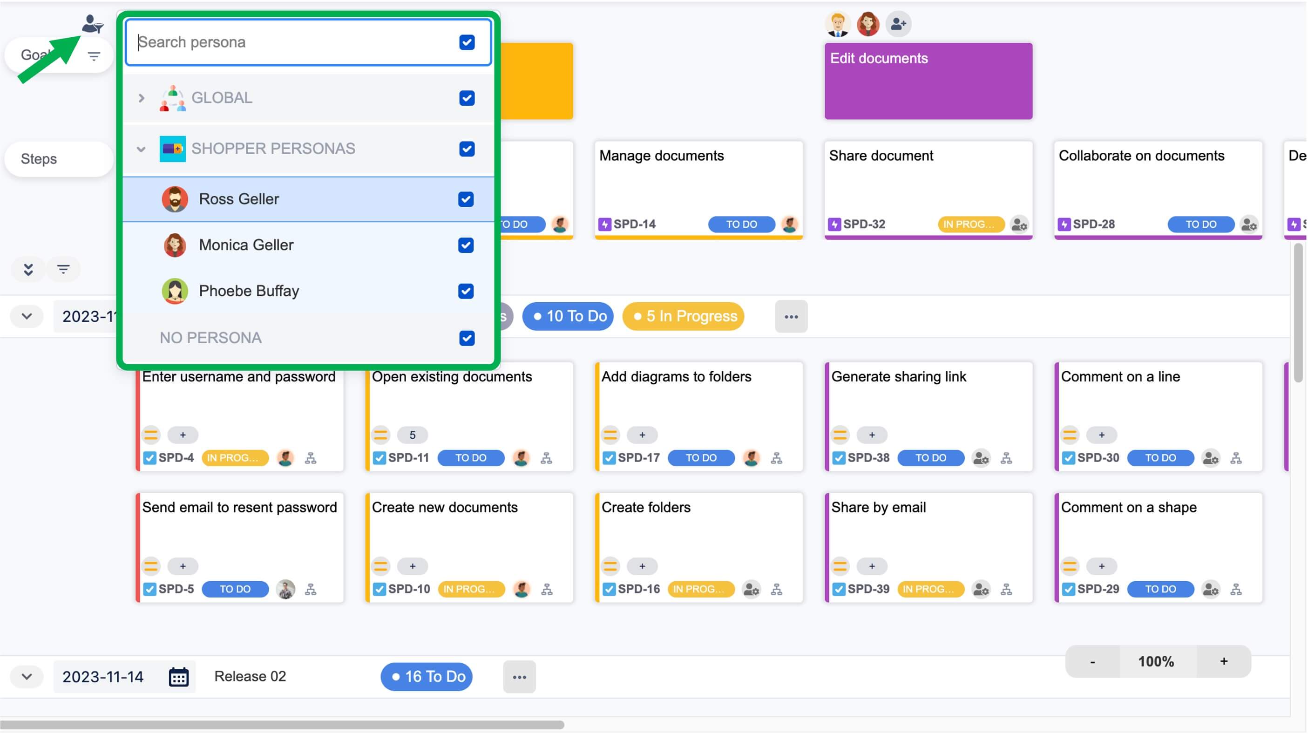
Task: Open the more options menu beside 16 To Do
Action: 520,677
